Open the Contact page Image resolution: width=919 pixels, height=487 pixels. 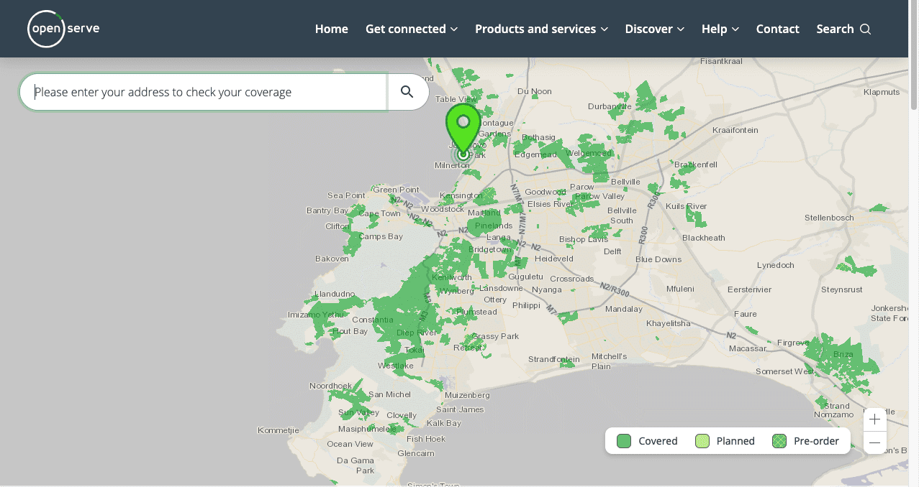(777, 29)
